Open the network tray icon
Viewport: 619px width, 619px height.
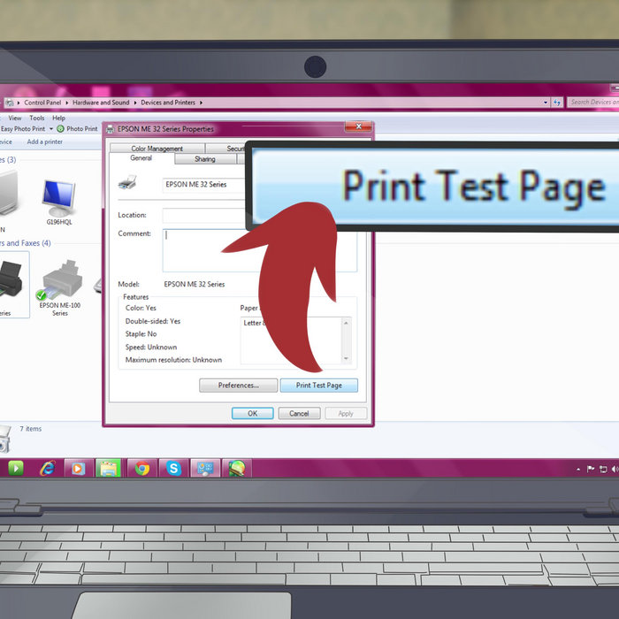pos(603,469)
